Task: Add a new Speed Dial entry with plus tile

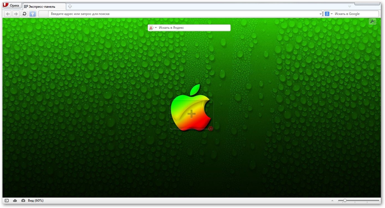Action: click(x=191, y=114)
